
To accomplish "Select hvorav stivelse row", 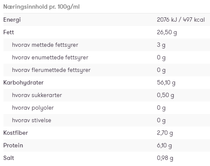I will [x=107, y=120].
